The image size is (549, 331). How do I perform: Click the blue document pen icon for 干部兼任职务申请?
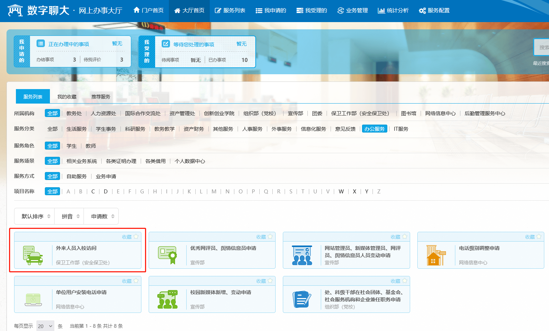[x=302, y=299]
